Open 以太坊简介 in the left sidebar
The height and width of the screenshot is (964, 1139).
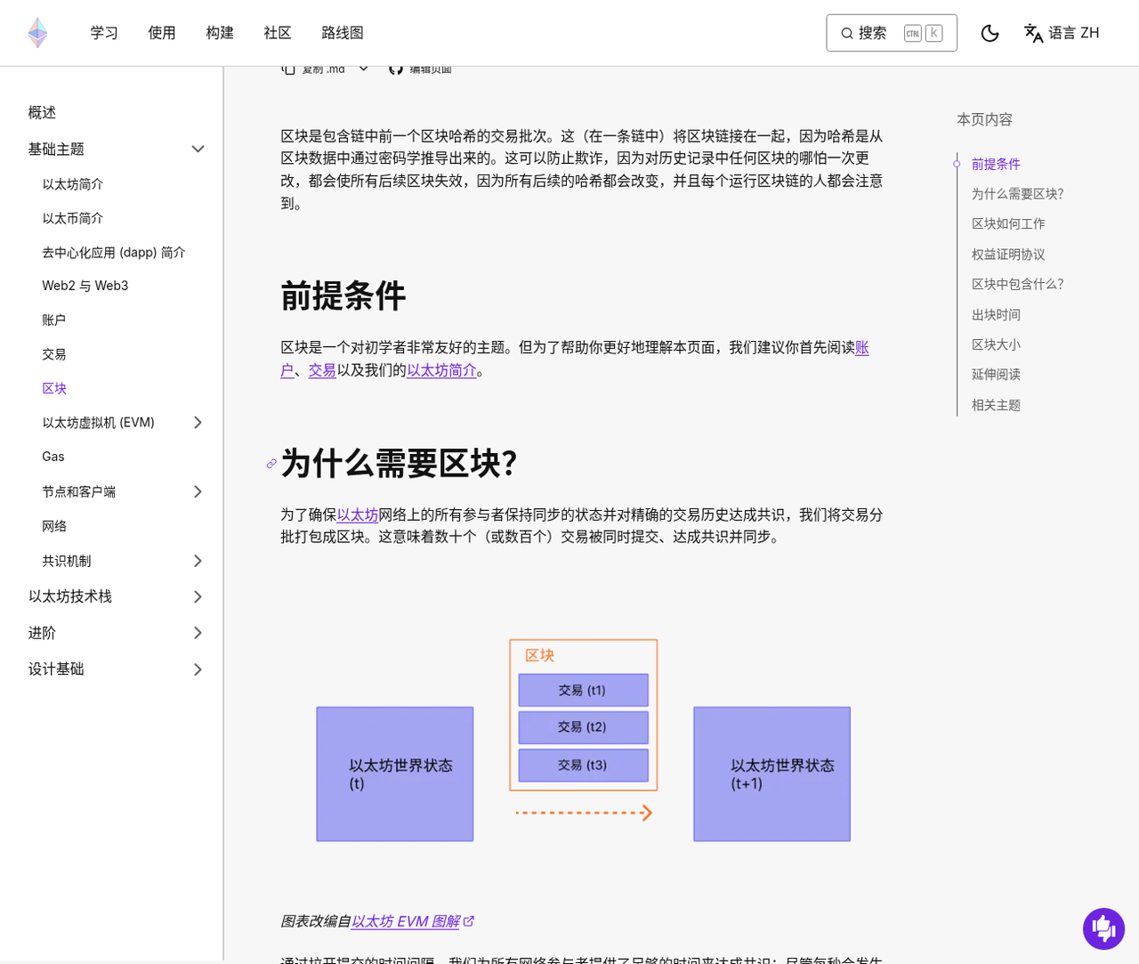[73, 184]
